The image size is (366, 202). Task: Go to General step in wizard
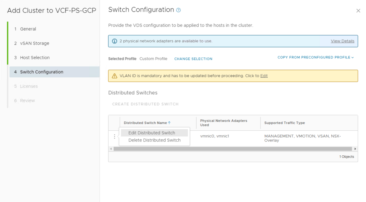coord(28,29)
